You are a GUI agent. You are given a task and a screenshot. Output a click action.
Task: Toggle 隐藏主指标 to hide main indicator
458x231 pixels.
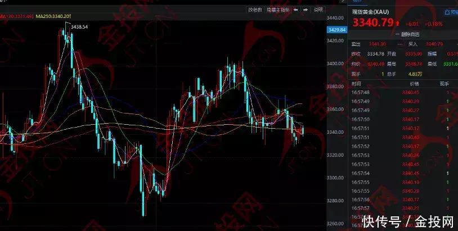point(278,10)
